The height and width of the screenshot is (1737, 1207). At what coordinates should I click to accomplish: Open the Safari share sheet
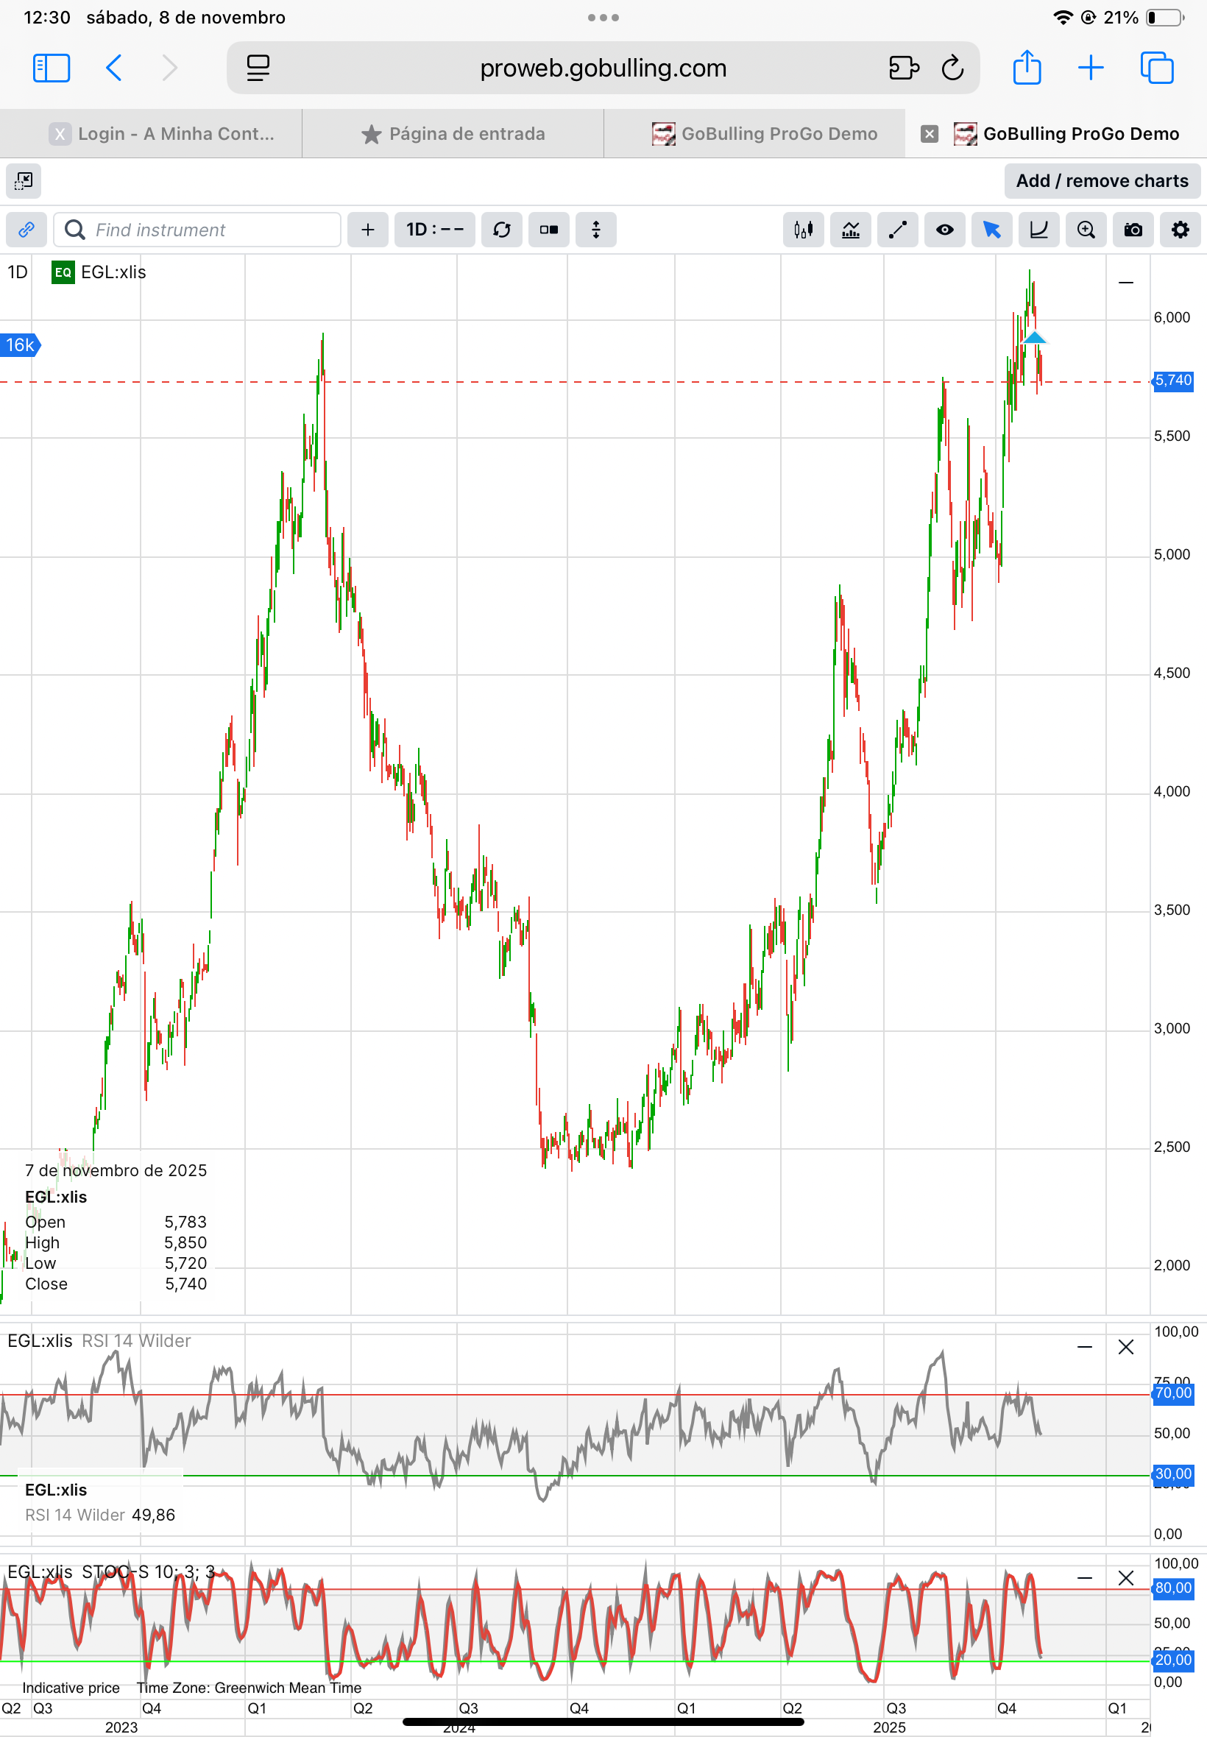coord(1026,66)
